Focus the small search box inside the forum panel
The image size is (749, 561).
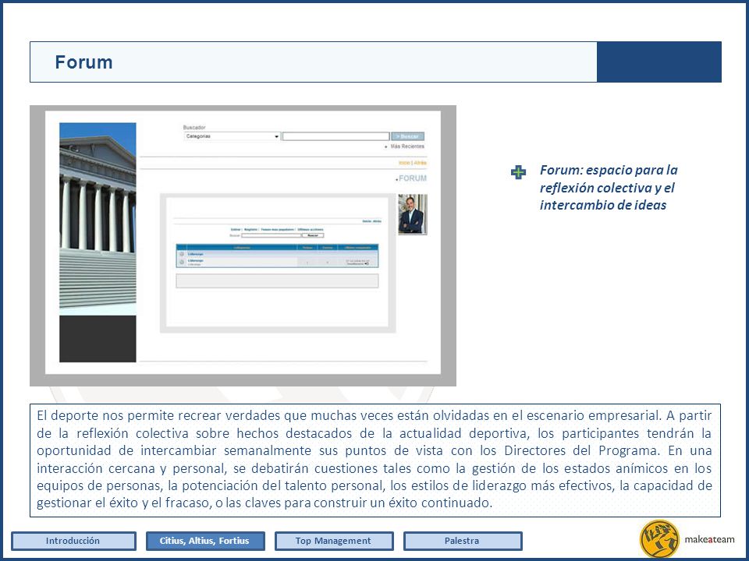[x=272, y=235]
